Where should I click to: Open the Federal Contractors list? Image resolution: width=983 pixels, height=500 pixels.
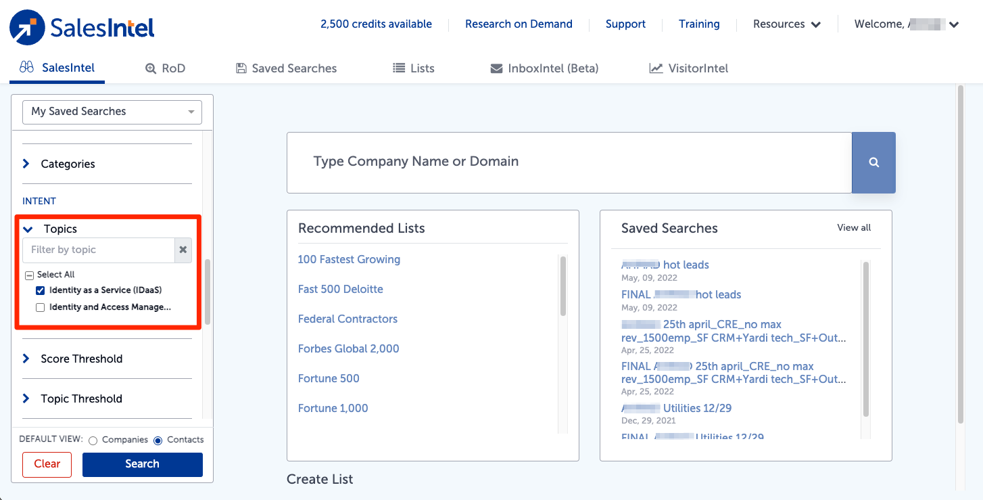click(347, 319)
